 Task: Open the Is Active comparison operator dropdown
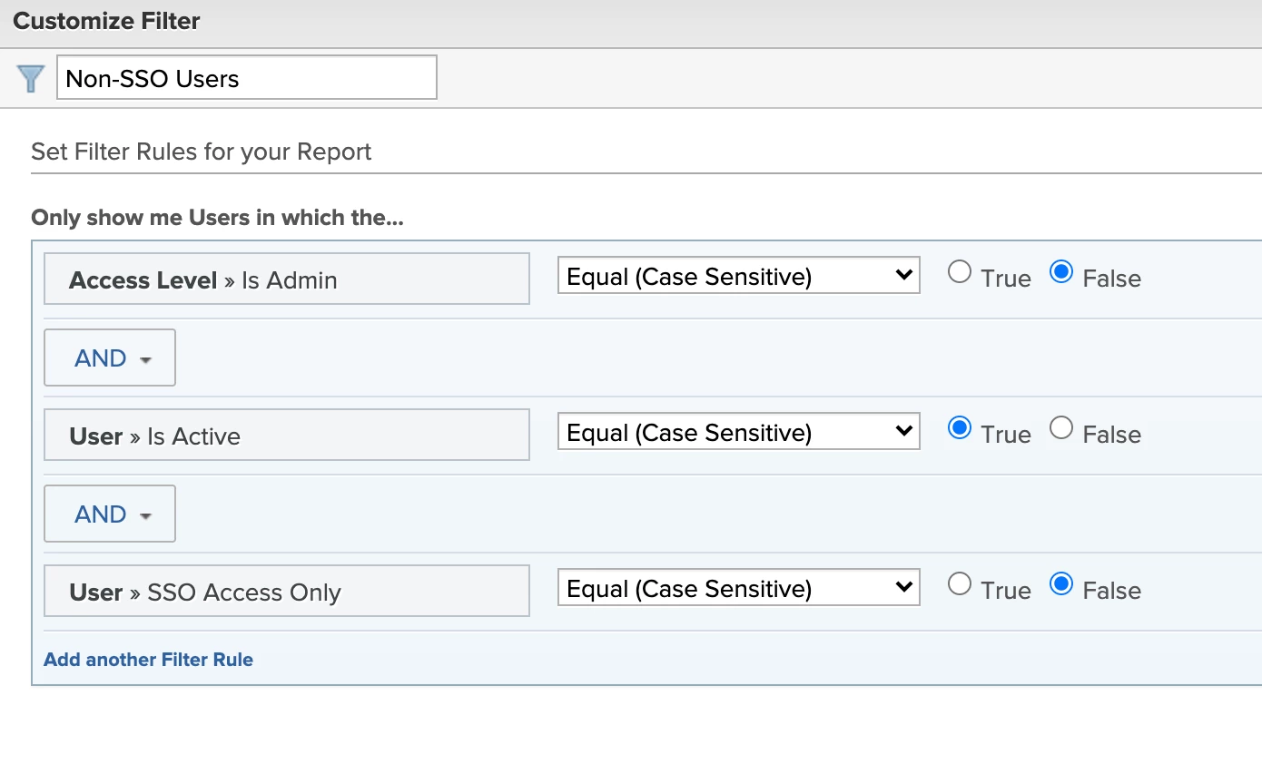tap(739, 432)
